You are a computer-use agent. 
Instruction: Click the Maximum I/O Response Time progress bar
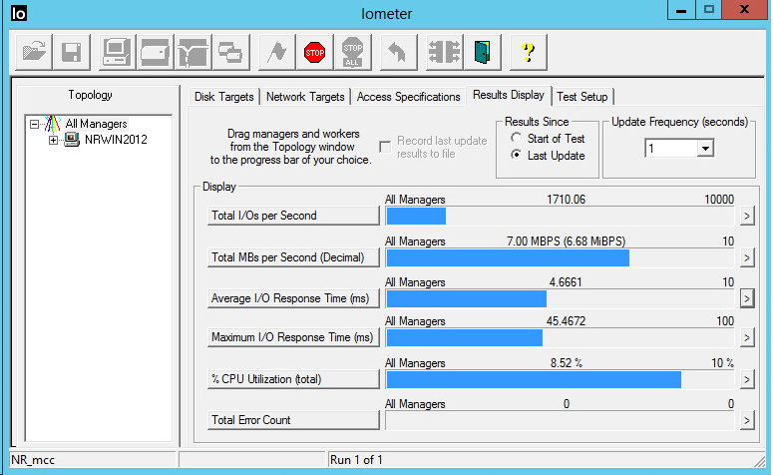coord(560,338)
